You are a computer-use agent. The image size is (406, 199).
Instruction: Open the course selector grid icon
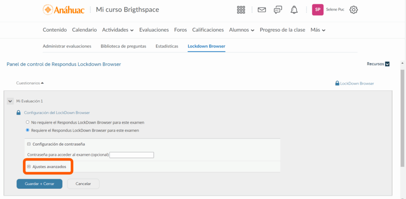(x=241, y=10)
